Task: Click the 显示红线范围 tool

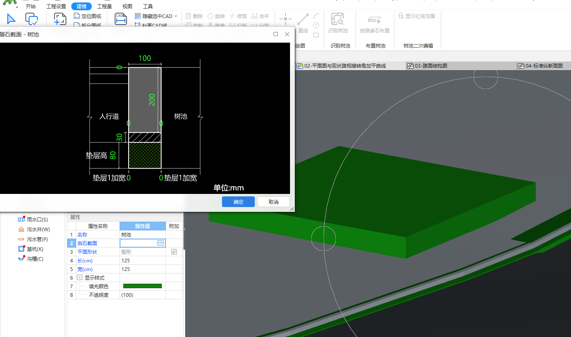Action: (417, 16)
